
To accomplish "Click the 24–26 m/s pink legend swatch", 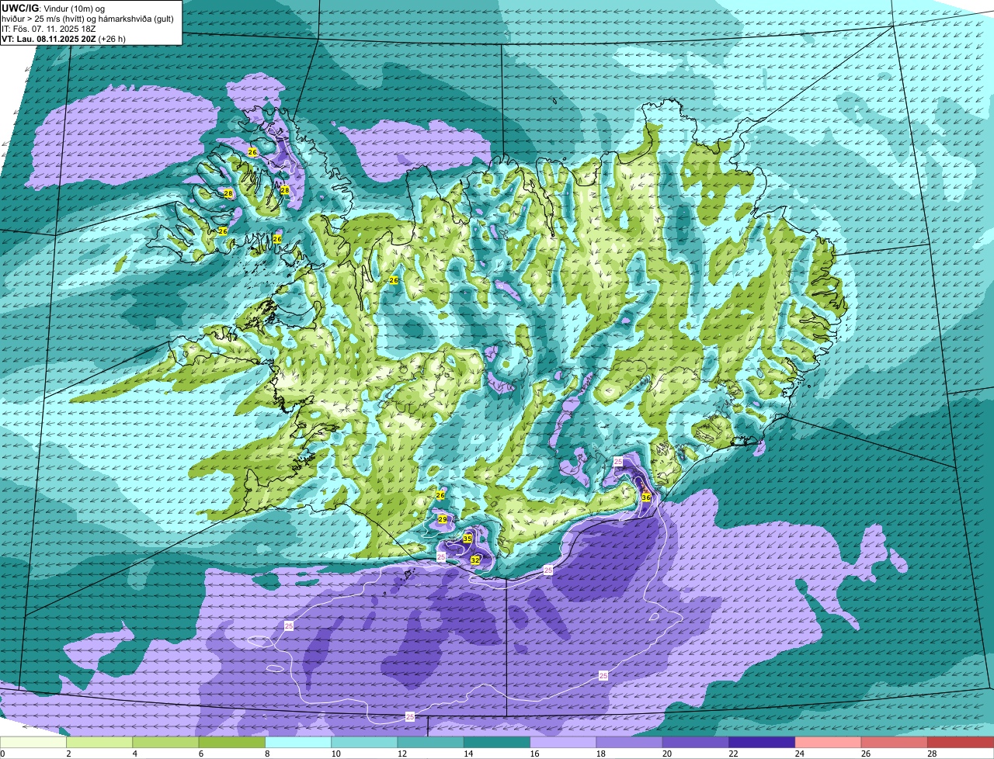I will click(x=829, y=742).
